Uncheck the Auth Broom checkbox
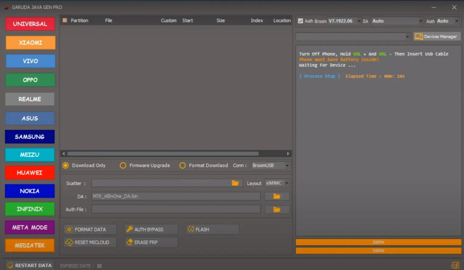 point(300,21)
